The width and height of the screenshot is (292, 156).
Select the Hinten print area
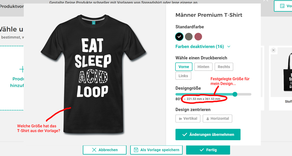[x=203, y=67]
